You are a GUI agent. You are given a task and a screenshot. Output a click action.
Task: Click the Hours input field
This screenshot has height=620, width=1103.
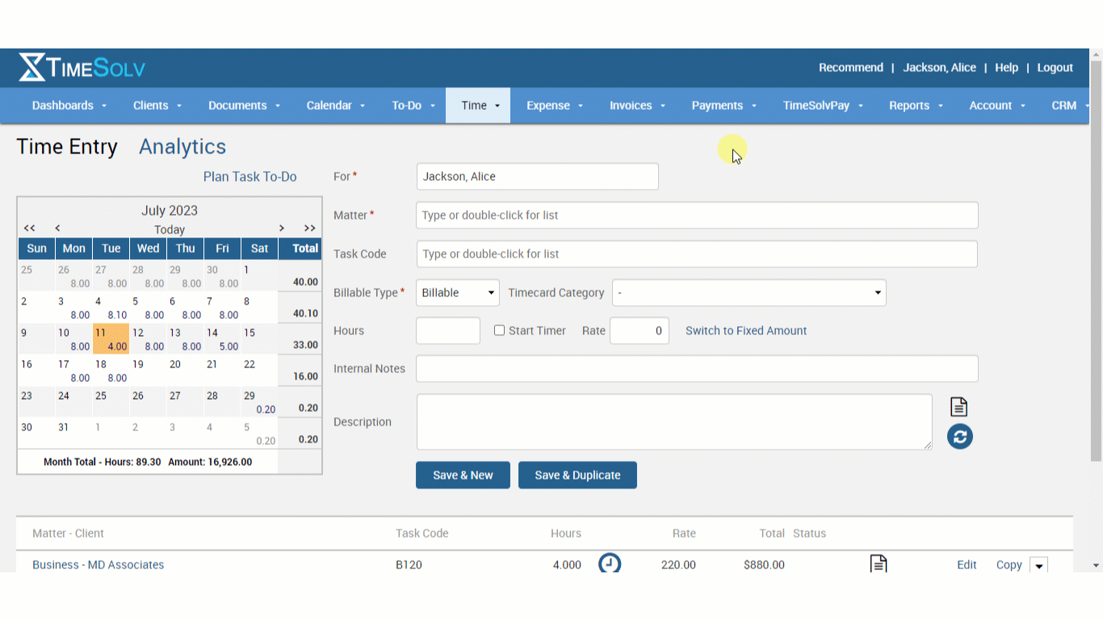[x=448, y=331]
